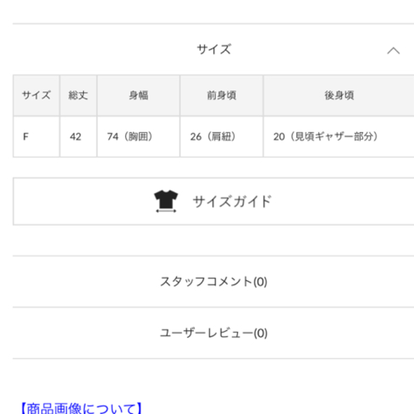Click the スタッフコメント label text
This screenshot has width=414, height=414.
(x=207, y=281)
